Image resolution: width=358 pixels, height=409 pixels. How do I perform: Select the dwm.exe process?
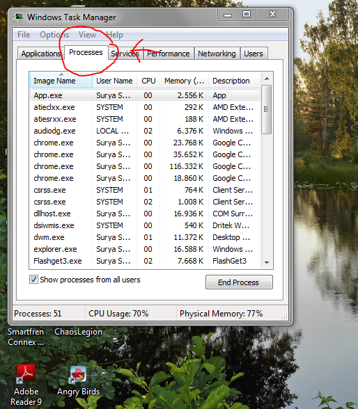(x=145, y=237)
